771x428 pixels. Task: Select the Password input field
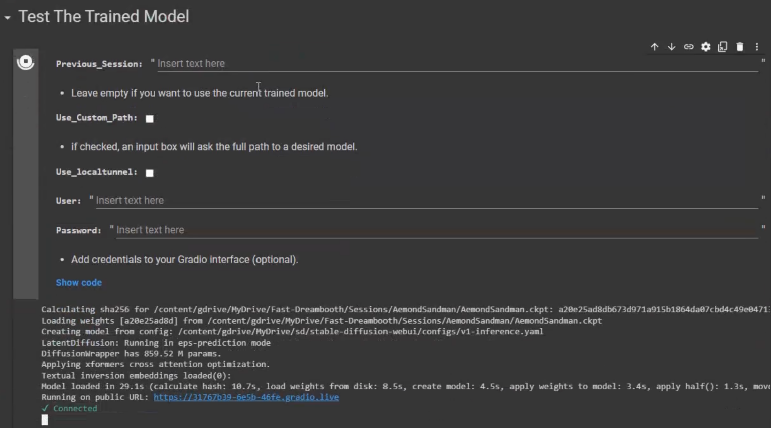click(437, 230)
